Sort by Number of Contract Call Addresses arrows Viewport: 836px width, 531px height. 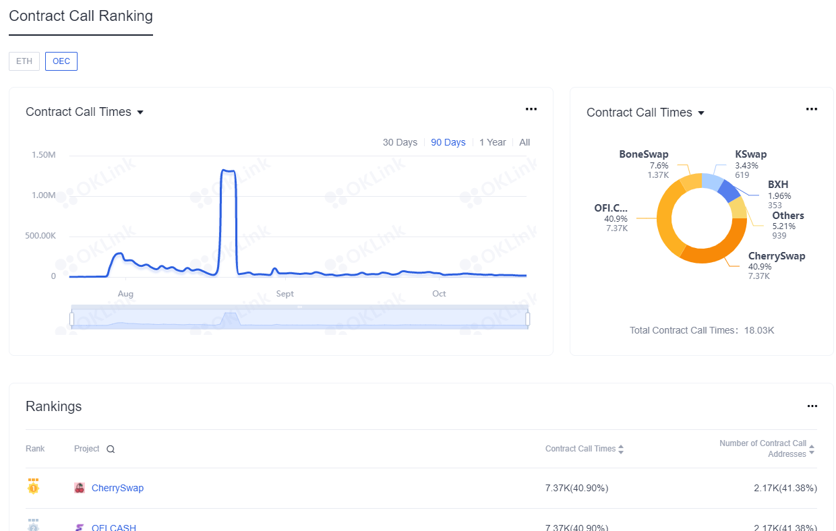(x=812, y=449)
